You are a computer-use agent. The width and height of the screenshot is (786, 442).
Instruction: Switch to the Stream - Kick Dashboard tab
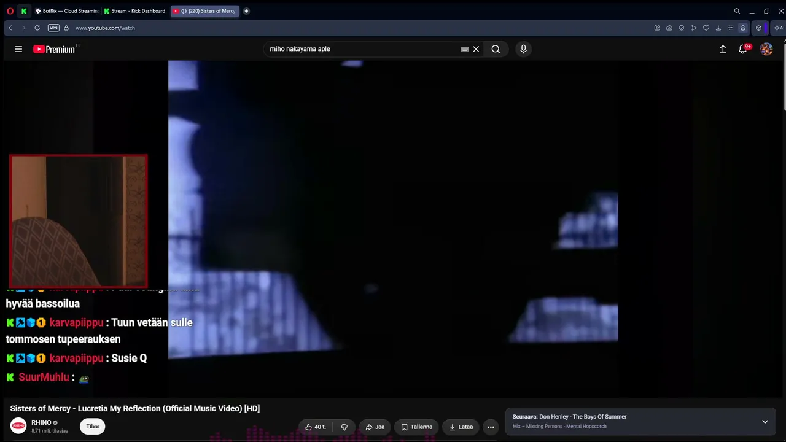point(135,11)
